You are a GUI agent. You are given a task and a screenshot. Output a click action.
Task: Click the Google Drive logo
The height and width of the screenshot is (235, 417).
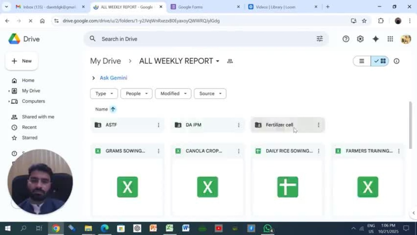pos(14,39)
